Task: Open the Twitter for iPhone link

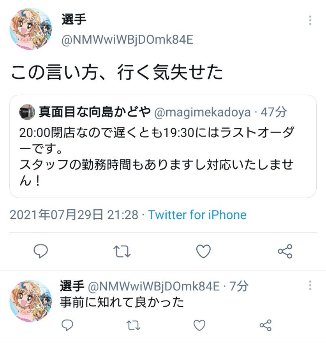Action: tap(197, 215)
